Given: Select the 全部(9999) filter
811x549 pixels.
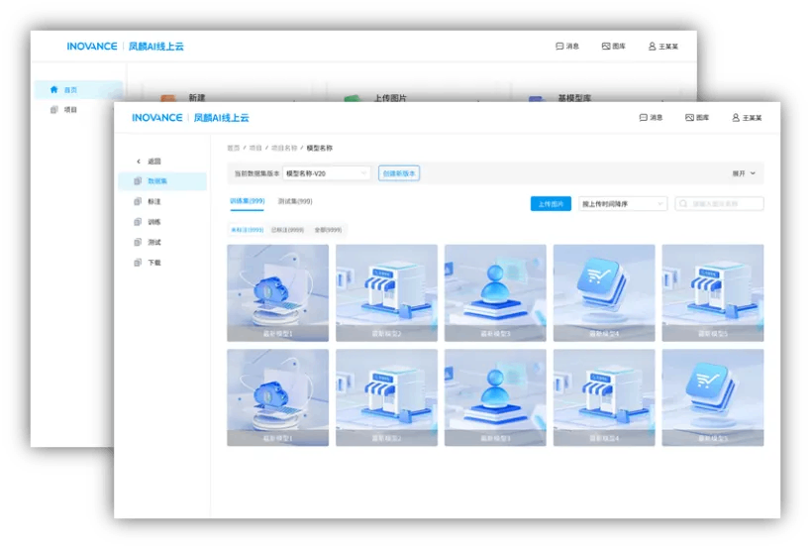Looking at the screenshot, I should pyautogui.click(x=328, y=229).
